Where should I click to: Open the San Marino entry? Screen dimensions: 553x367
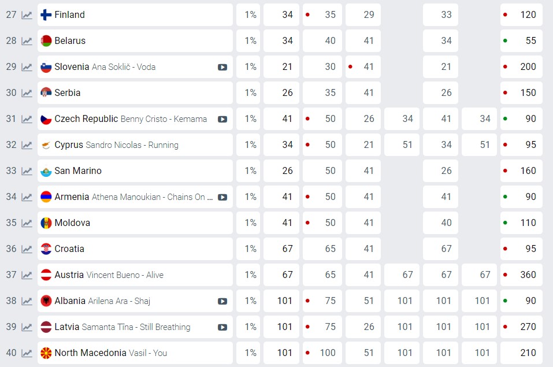[77, 171]
